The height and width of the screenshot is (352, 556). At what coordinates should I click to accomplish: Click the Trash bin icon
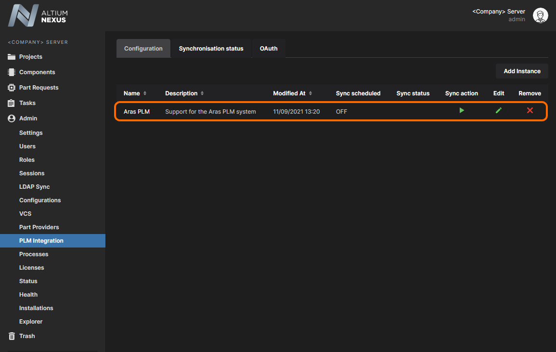12,336
